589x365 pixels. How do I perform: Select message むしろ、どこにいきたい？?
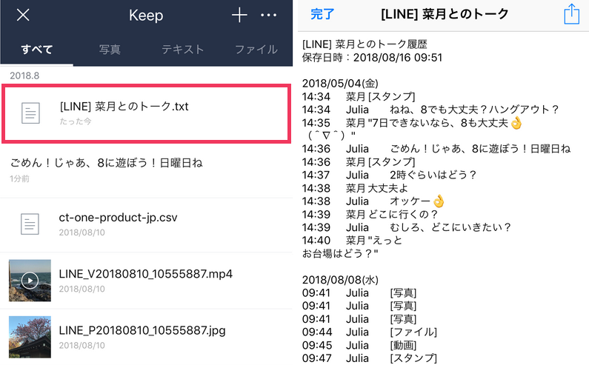click(x=450, y=227)
